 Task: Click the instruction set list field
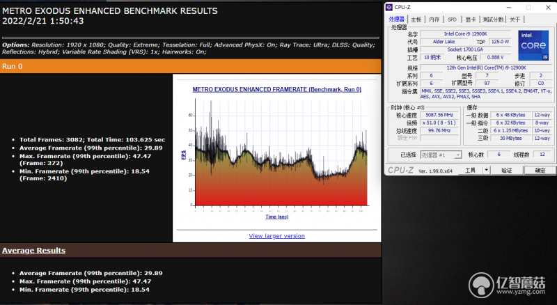pyautogui.click(x=486, y=94)
